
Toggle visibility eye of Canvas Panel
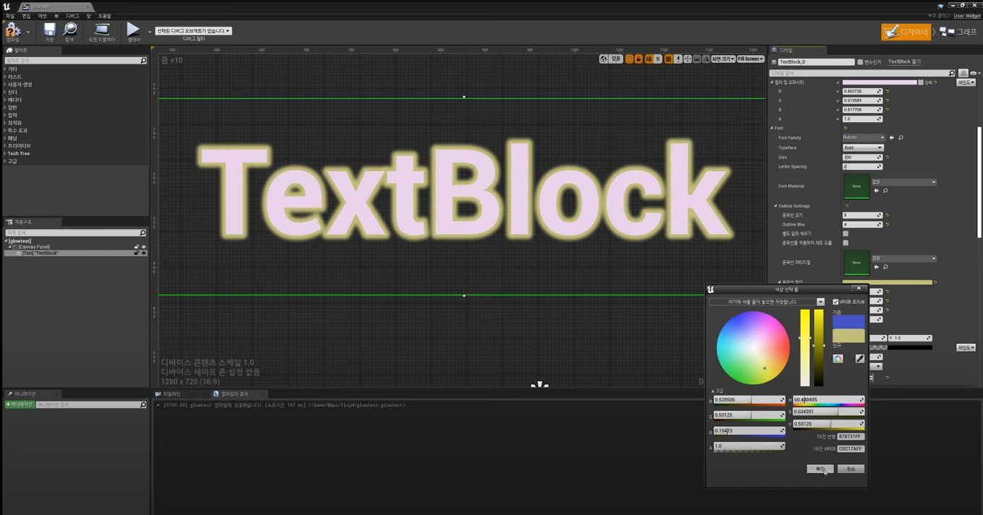click(143, 247)
